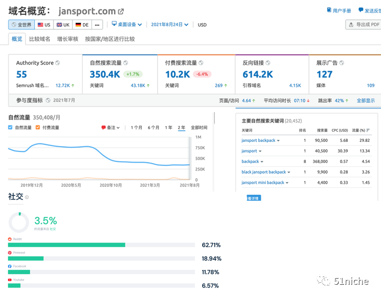The height and width of the screenshot is (297, 381).
Task: Click the Pinterest 18.94% progress bar
Action: point(101,258)
